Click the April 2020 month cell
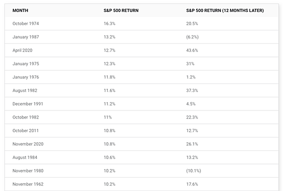Viewport: 283px width, 191px height. [x=22, y=50]
